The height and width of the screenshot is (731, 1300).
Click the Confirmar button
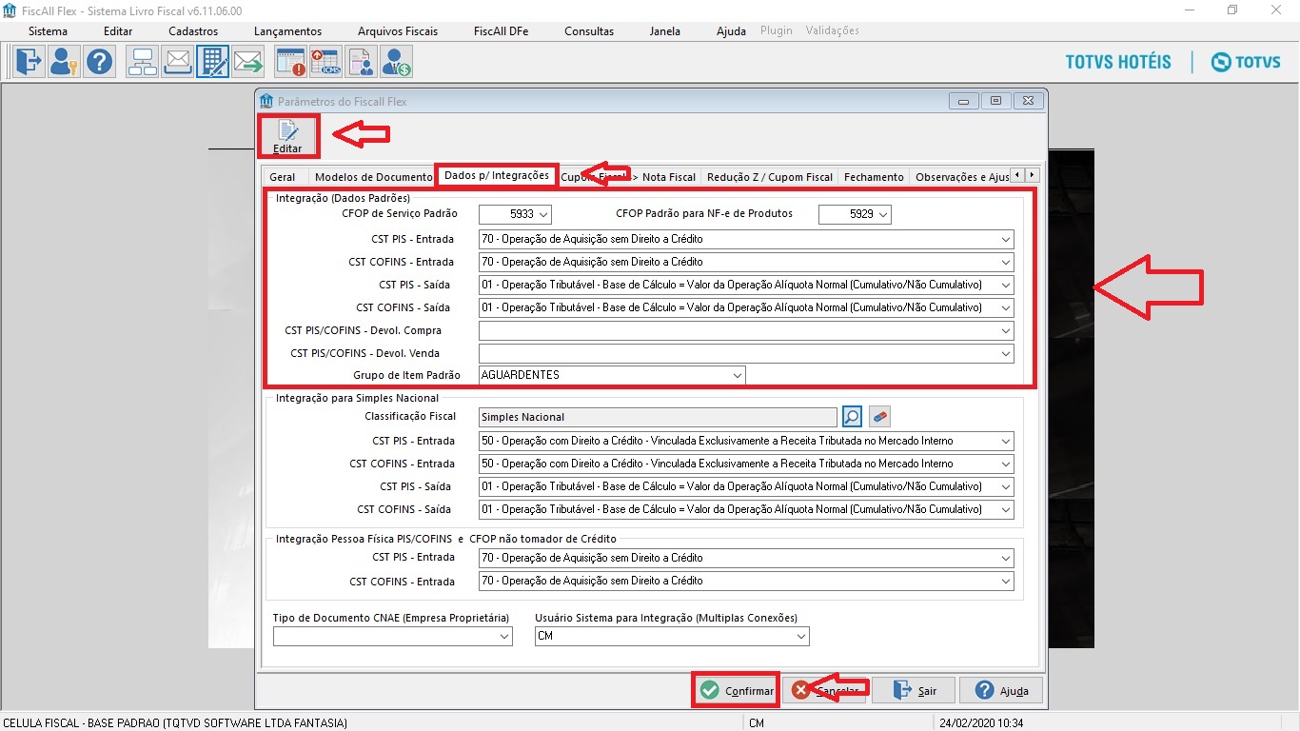[x=737, y=690]
